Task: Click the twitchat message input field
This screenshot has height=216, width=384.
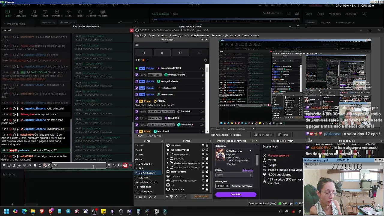Action: (79, 165)
